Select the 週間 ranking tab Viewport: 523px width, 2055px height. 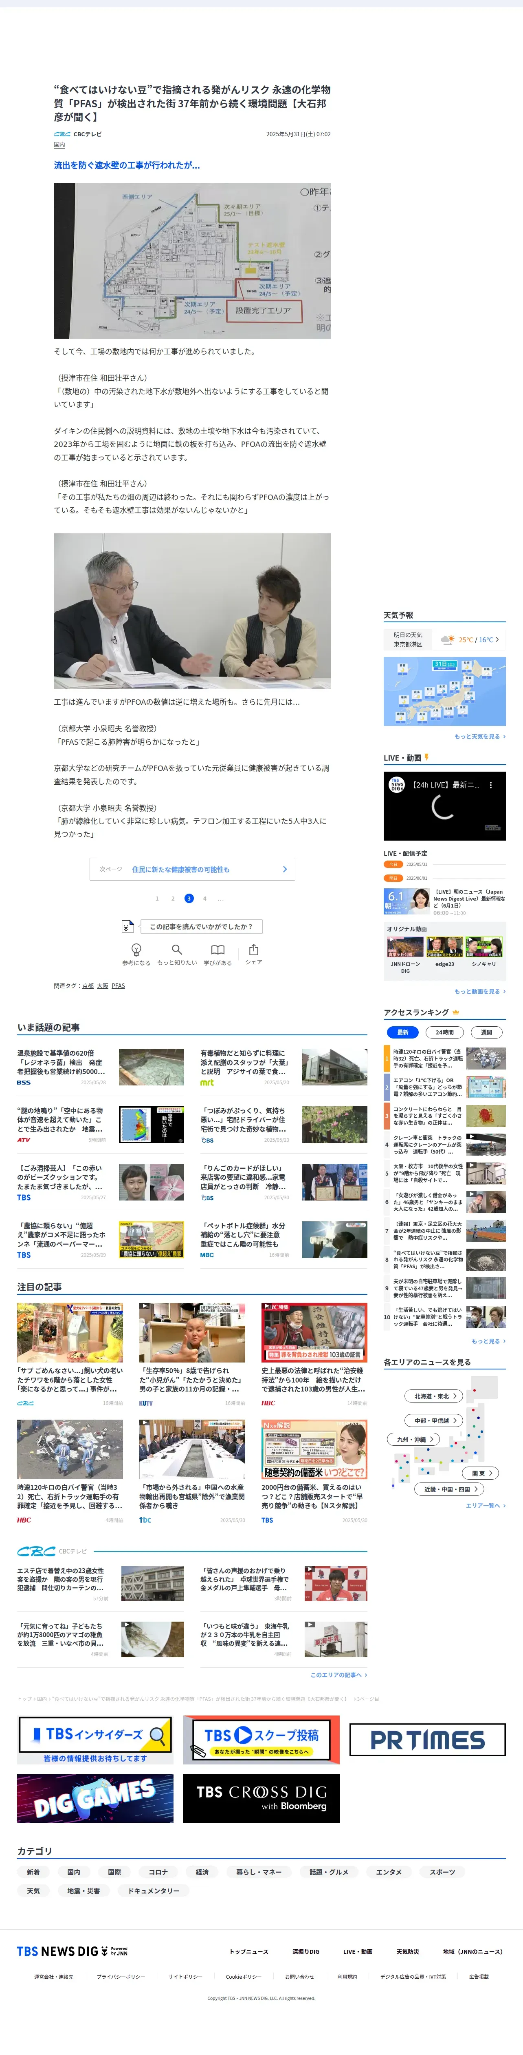[486, 1032]
